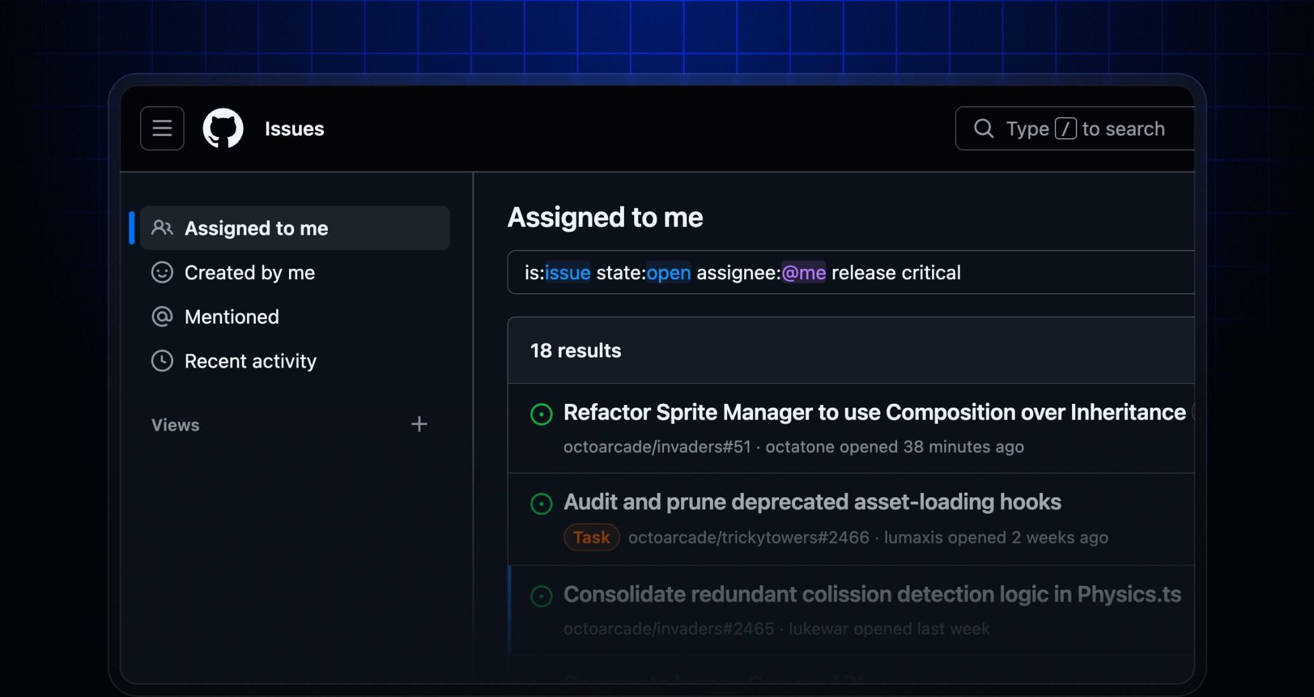This screenshot has height=697, width=1314.
Task: Click the open-issue icon beside Refactor Sprite Manager
Action: click(x=541, y=414)
